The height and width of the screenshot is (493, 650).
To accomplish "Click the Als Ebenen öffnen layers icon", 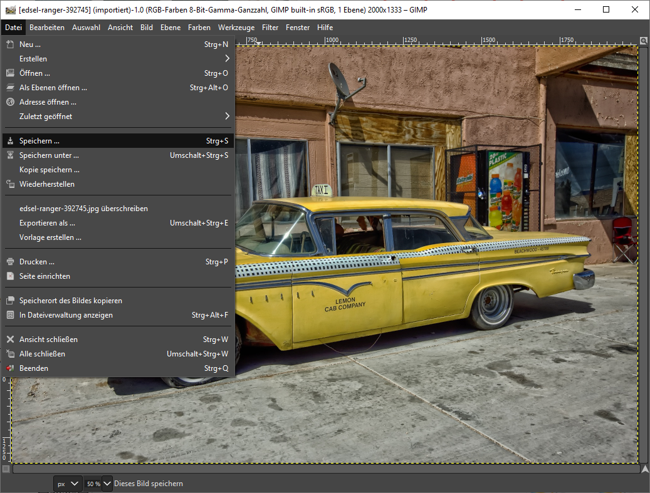I will click(x=10, y=88).
